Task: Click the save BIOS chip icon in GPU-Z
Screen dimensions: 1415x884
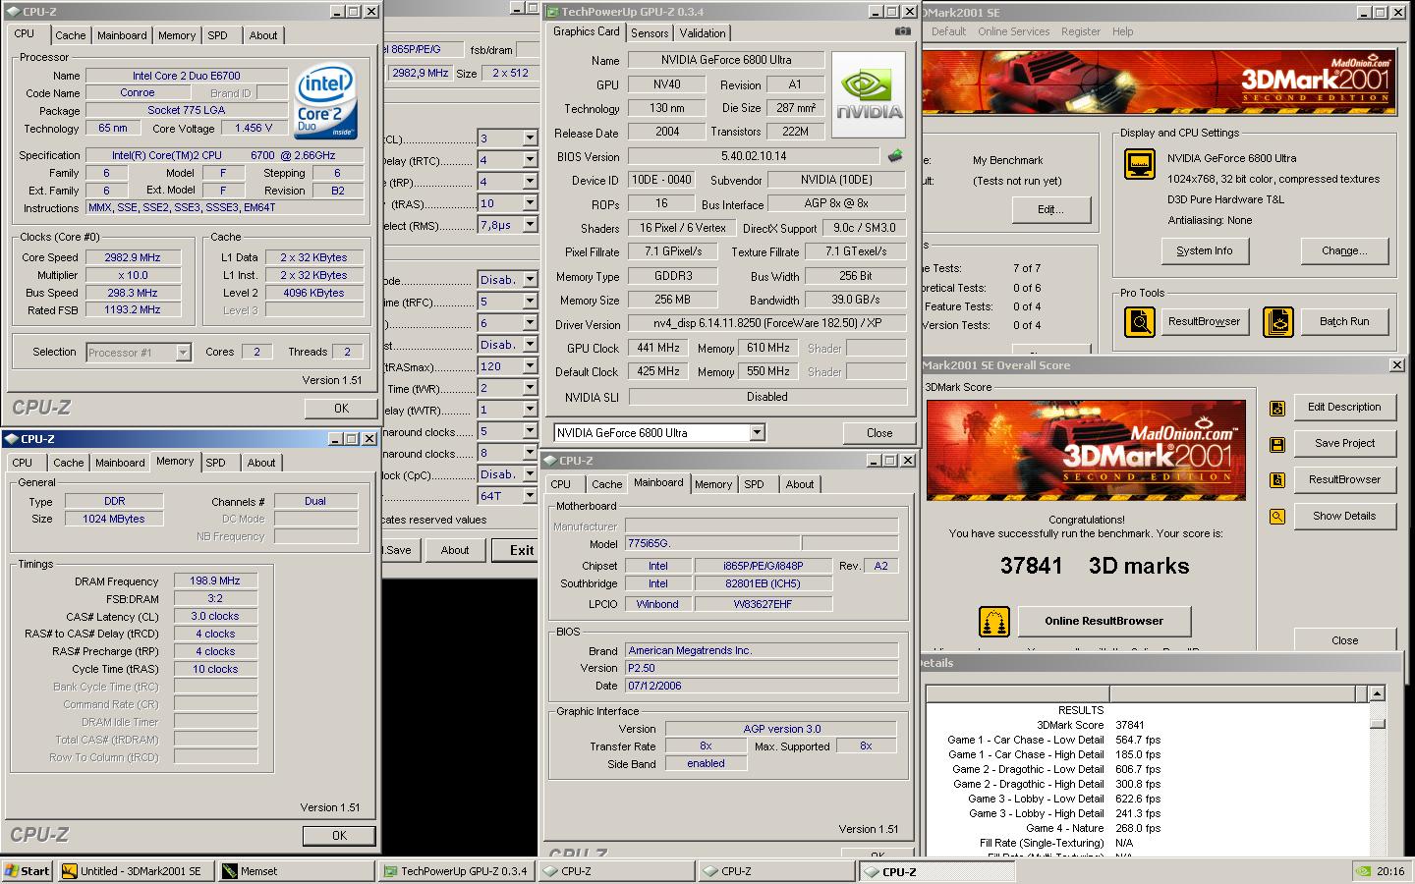Action: point(895,155)
